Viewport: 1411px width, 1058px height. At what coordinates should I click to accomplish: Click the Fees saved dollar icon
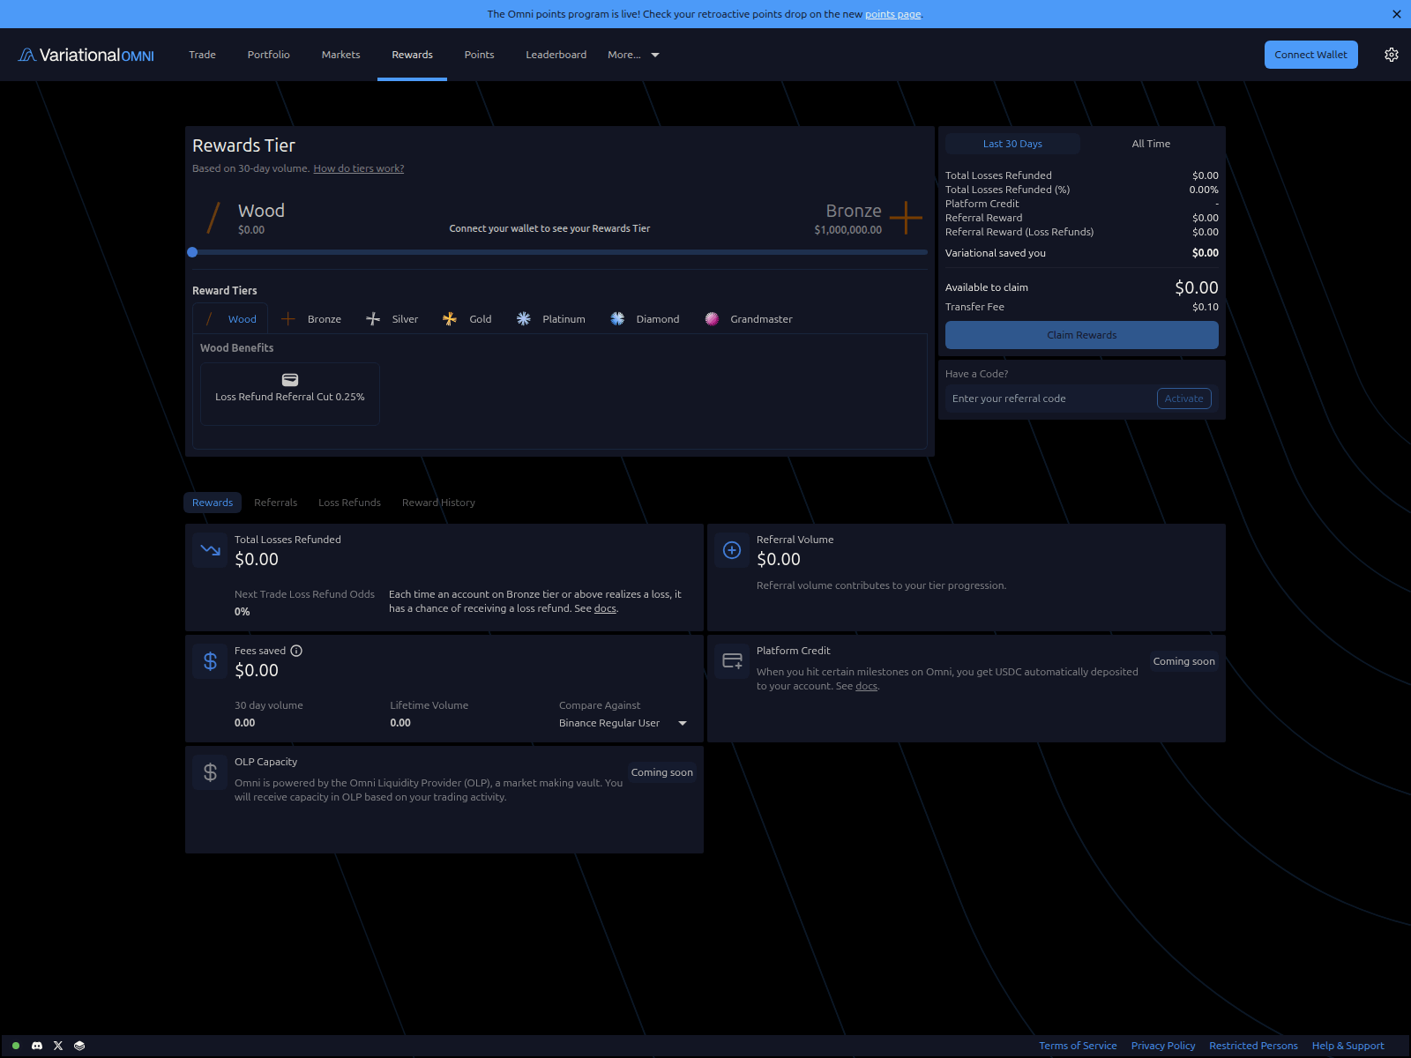pyautogui.click(x=210, y=661)
